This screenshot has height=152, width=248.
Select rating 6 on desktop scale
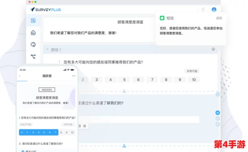click(x=138, y=80)
